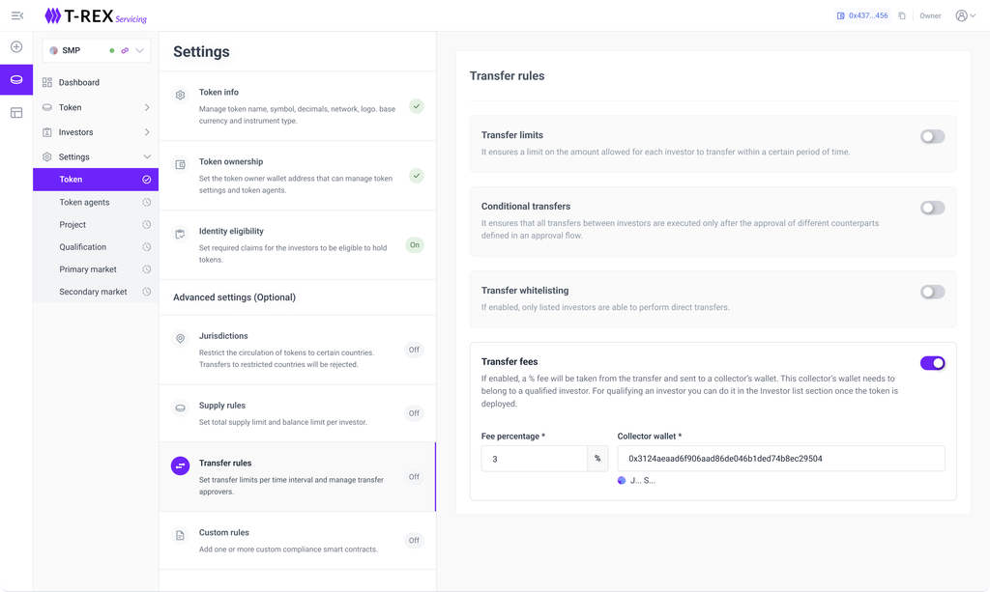The image size is (990, 592).
Task: Expand the Investors menu chevron
Action: coord(147,132)
